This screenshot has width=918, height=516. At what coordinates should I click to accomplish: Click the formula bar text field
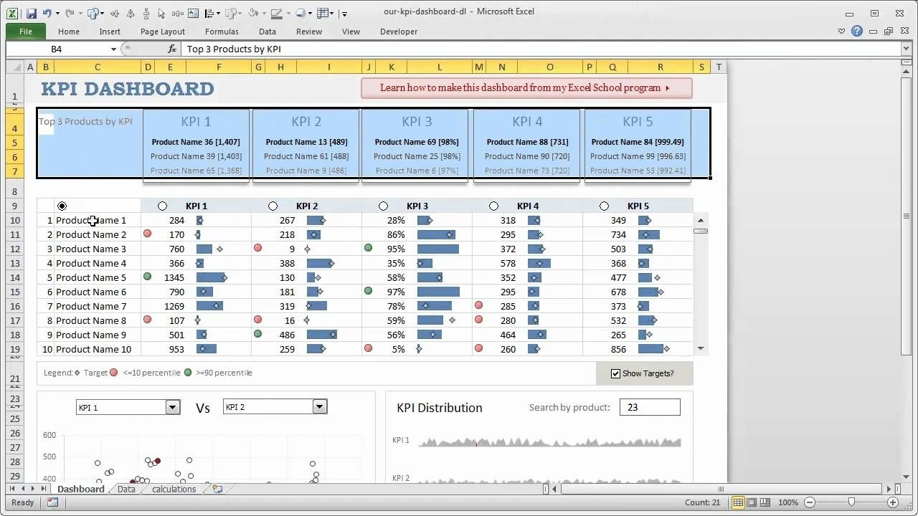point(541,49)
